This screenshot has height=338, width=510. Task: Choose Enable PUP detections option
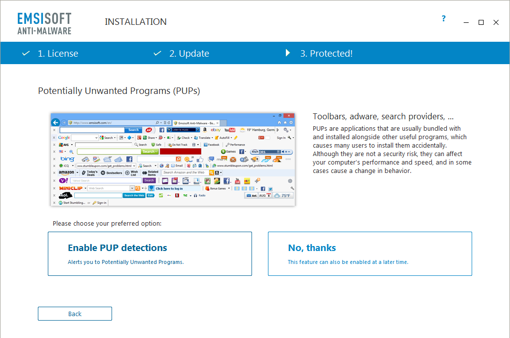[x=150, y=253]
